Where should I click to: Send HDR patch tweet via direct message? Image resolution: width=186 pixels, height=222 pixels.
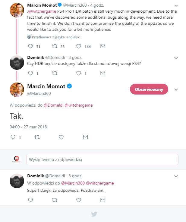pos(102,47)
